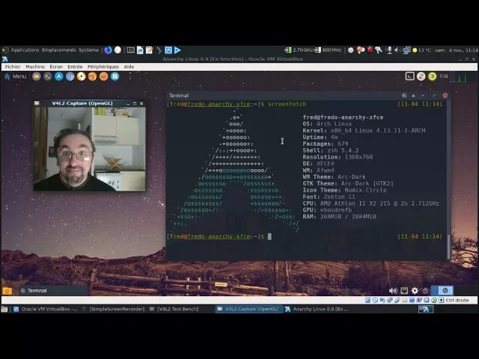Screen dimensions: 479x359
Task: Click the blue square launcher icon
Action: tap(168, 50)
